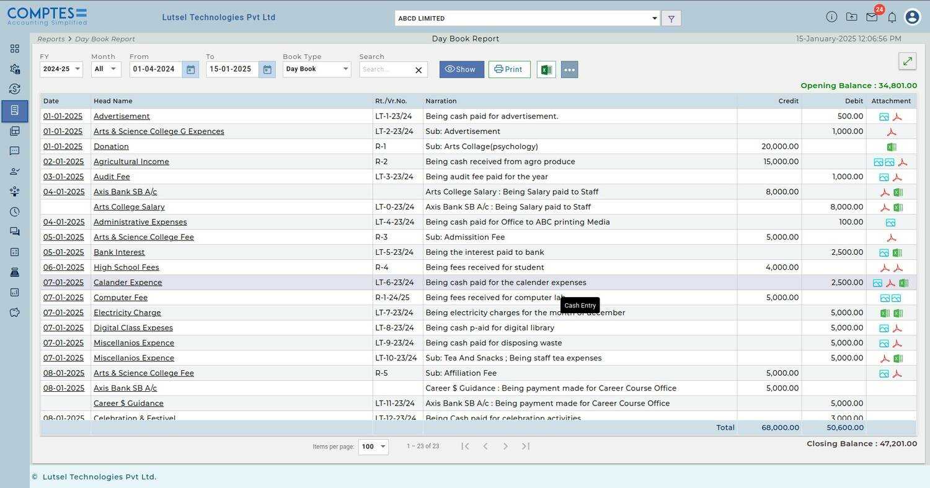The width and height of the screenshot is (930, 488).
Task: Expand the FY 2024-25 dropdown
Action: 61,69
